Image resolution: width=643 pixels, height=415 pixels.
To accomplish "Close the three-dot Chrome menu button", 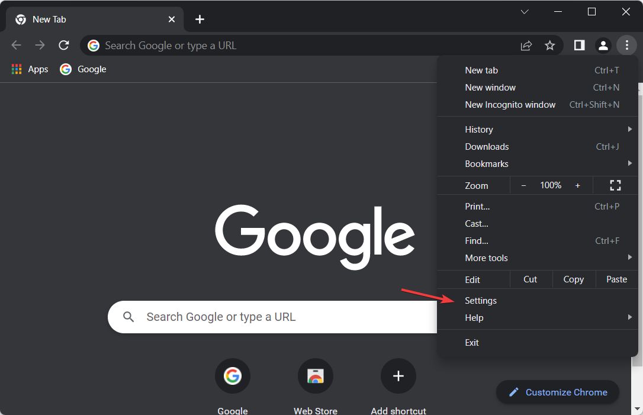I will (x=627, y=45).
